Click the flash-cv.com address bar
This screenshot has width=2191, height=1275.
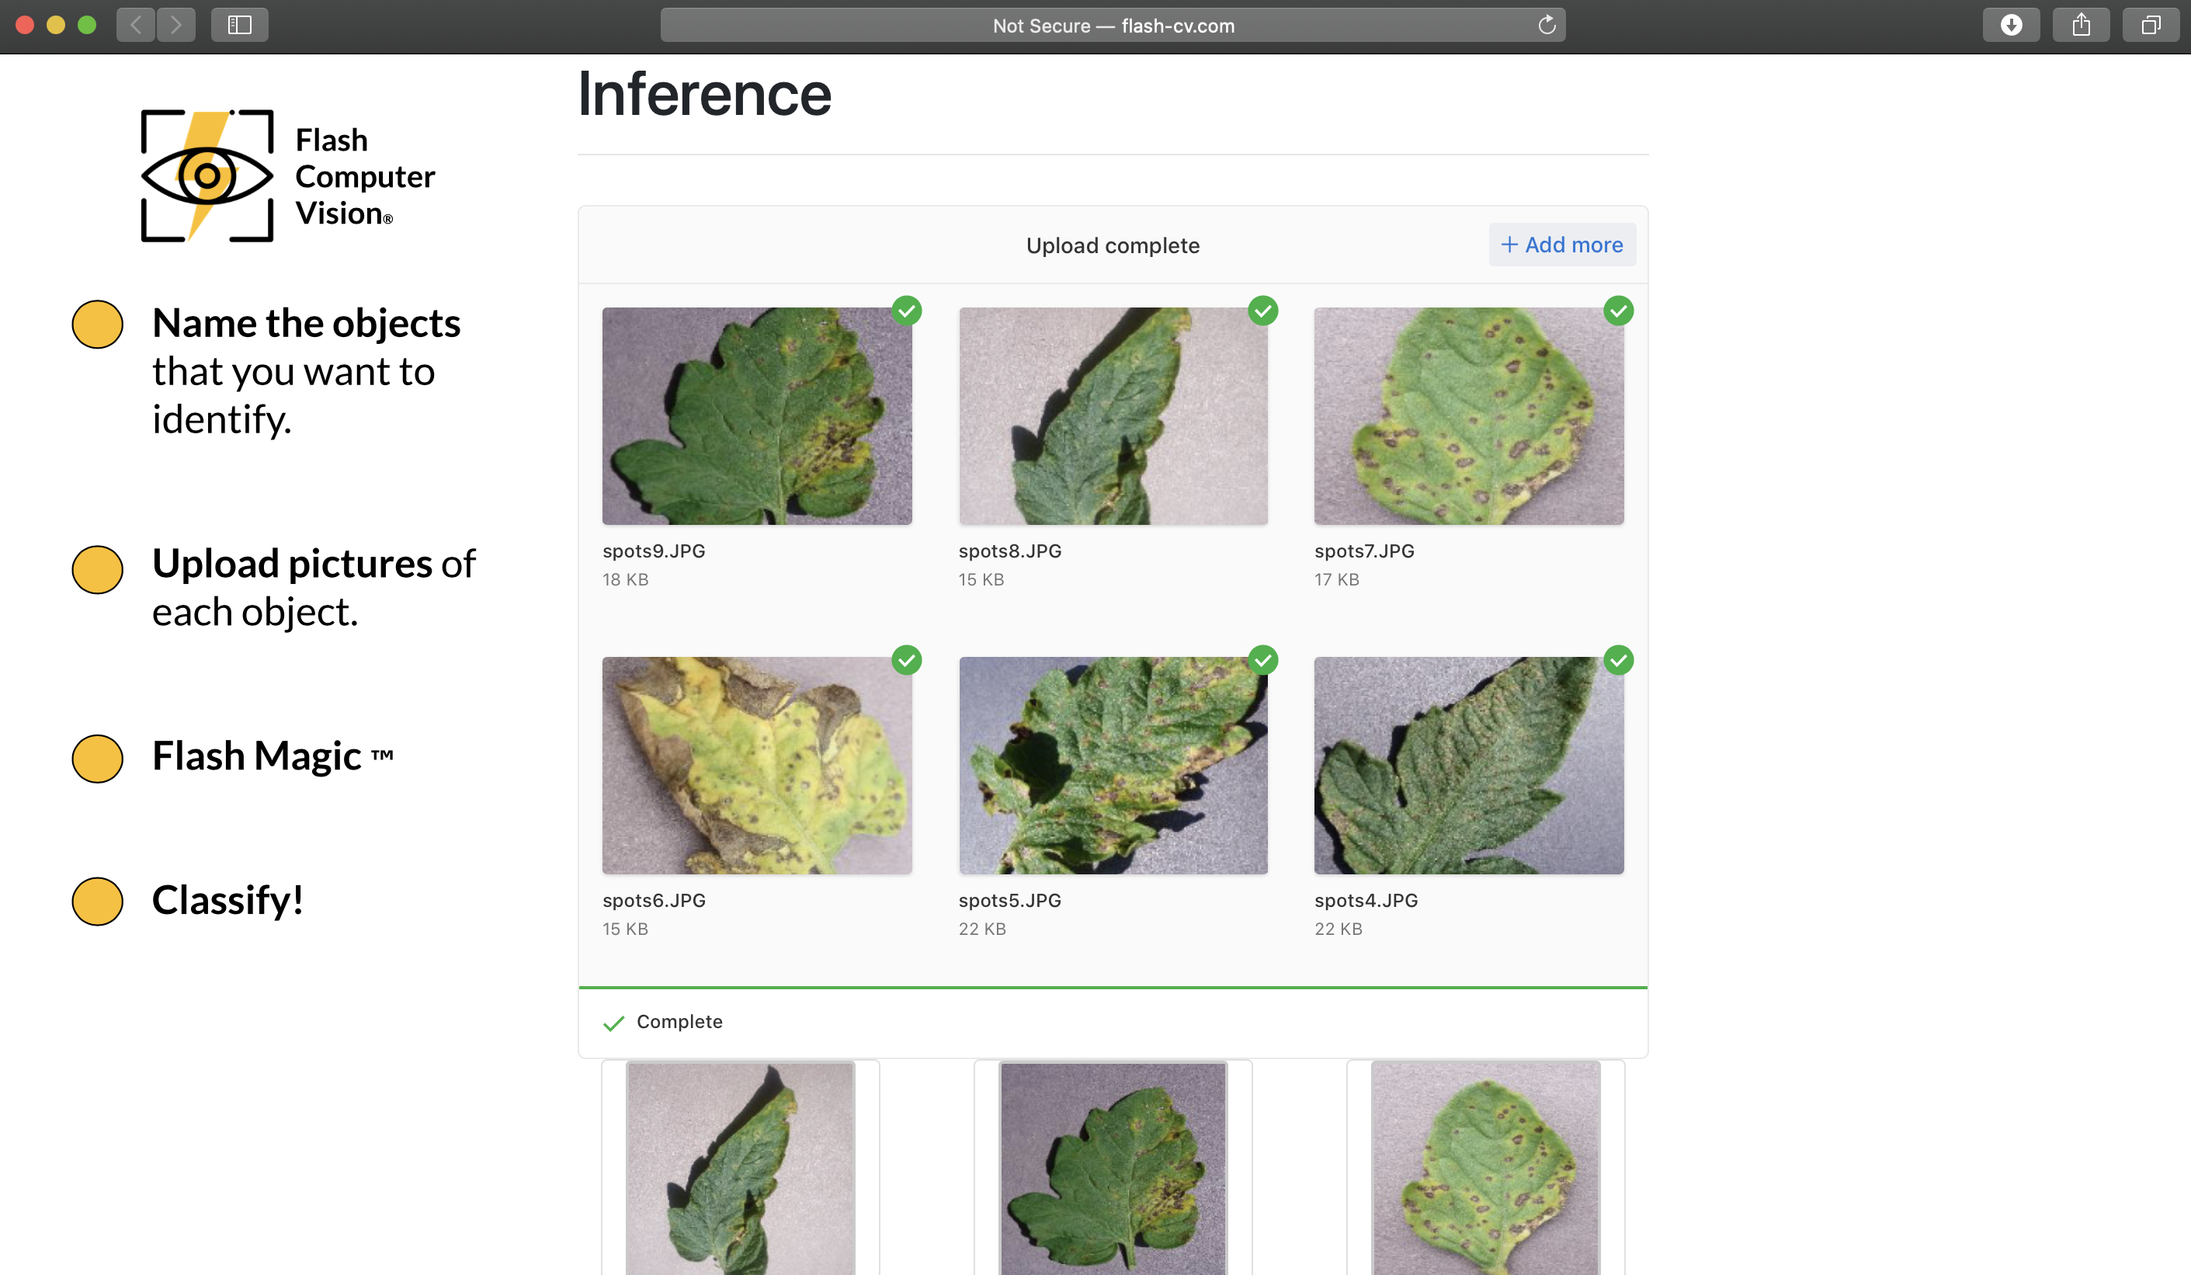(x=1112, y=25)
